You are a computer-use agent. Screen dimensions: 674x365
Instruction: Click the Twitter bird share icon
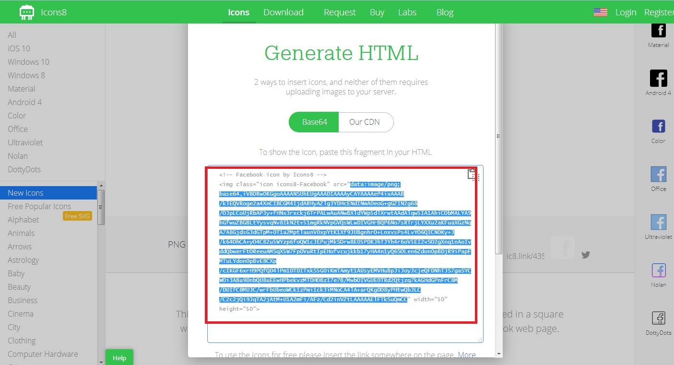(585, 255)
